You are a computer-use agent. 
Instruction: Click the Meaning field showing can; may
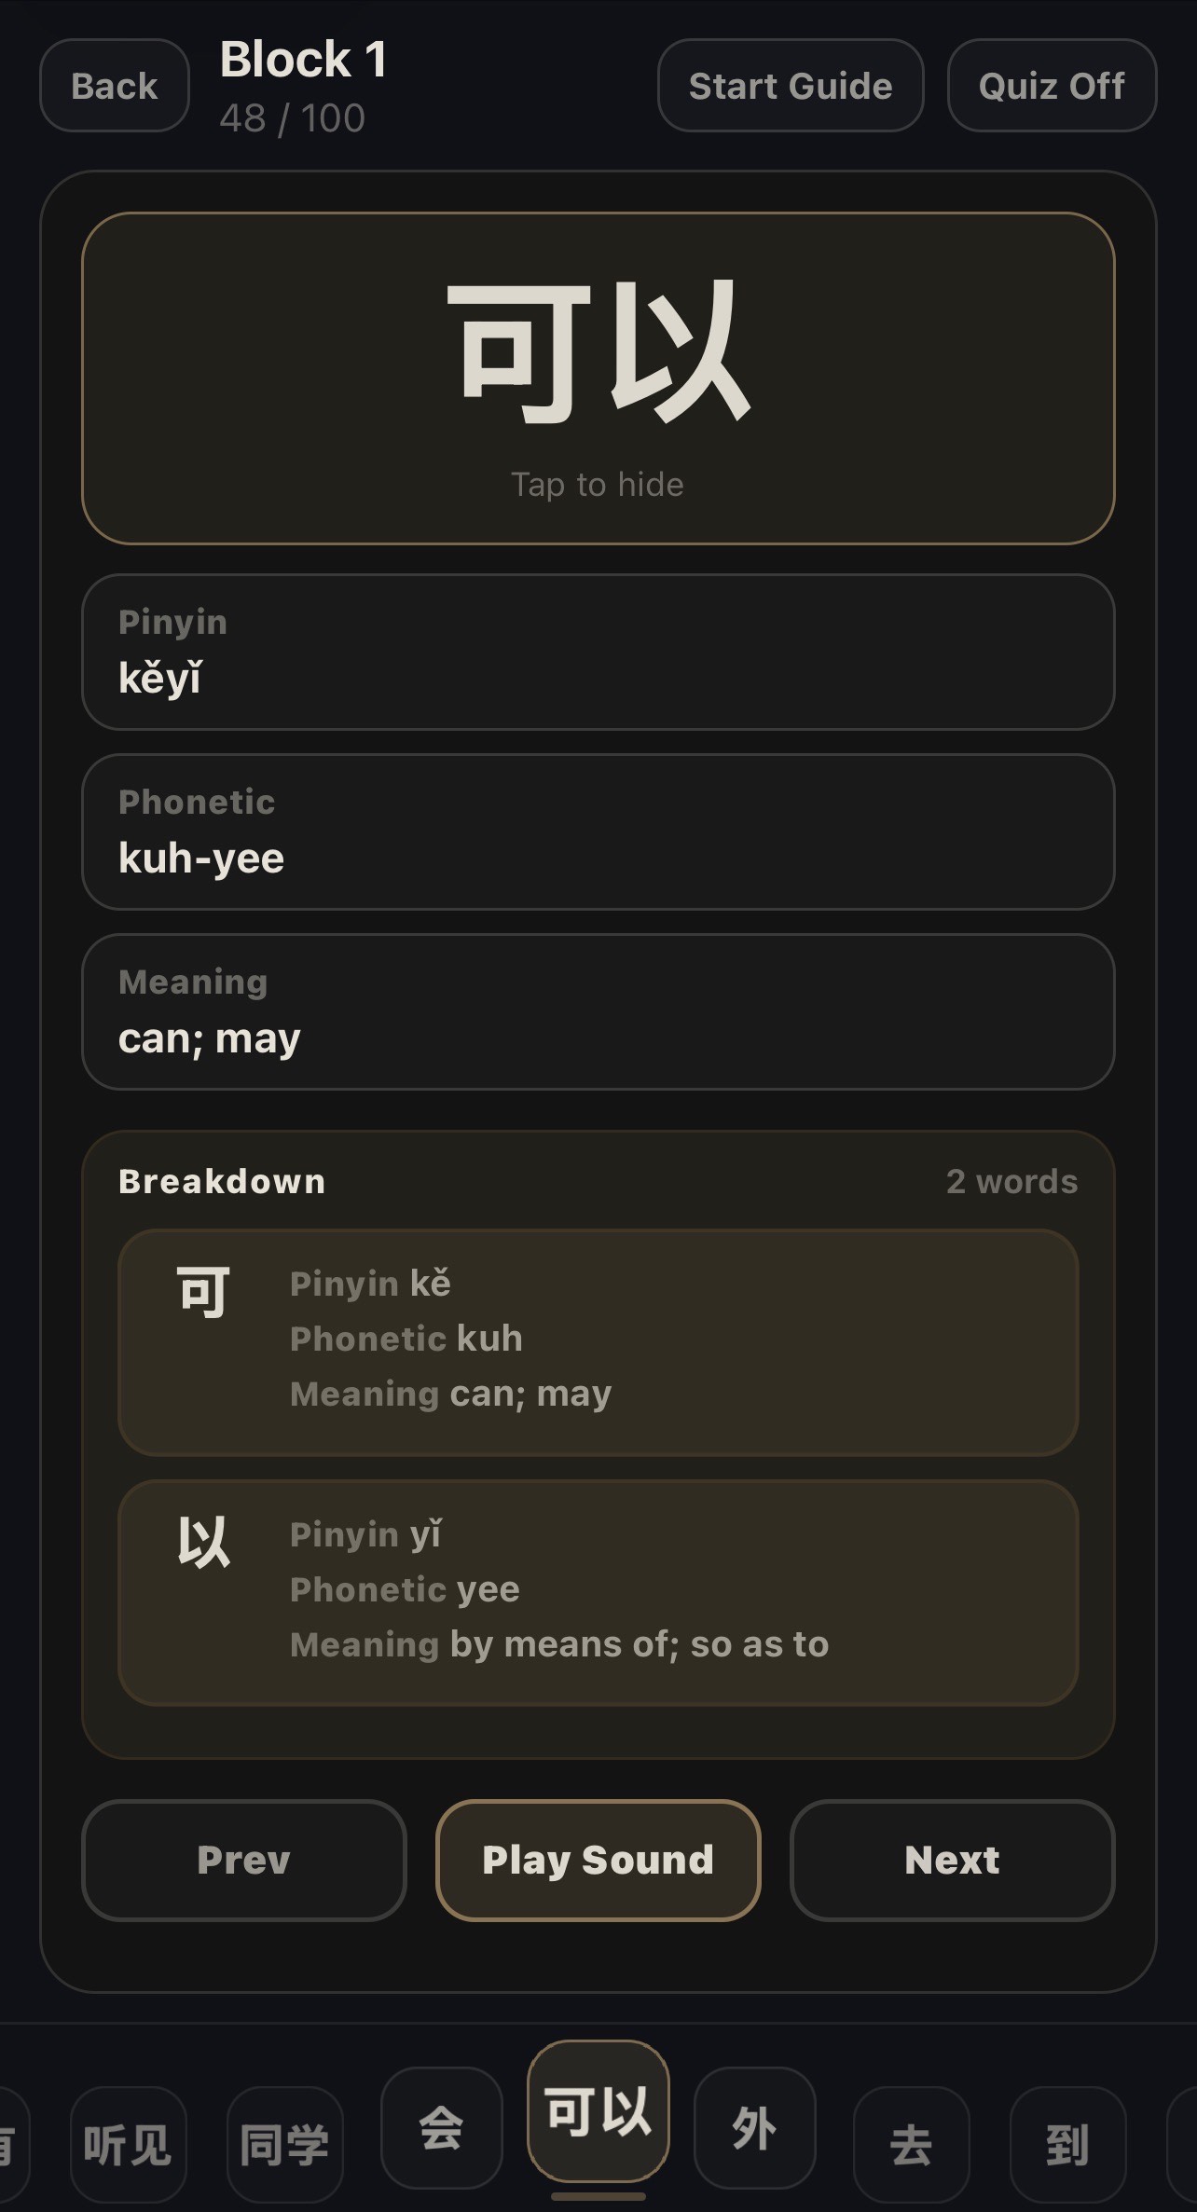click(598, 1011)
